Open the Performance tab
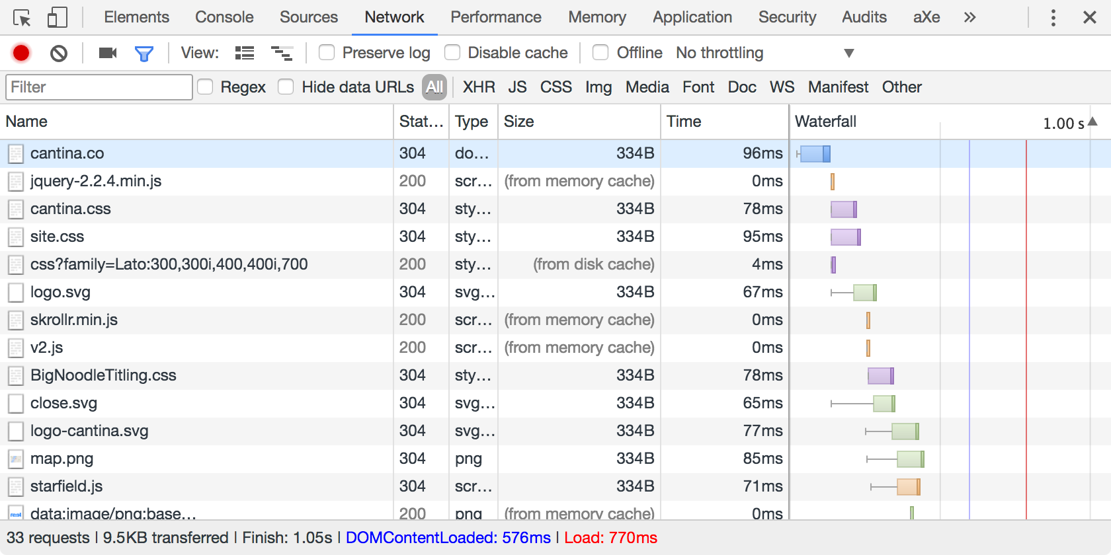Image resolution: width=1111 pixels, height=555 pixels. pyautogui.click(x=496, y=17)
